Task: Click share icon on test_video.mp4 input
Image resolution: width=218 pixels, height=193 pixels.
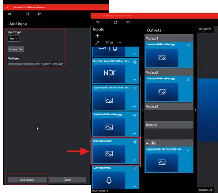Action: (135, 142)
